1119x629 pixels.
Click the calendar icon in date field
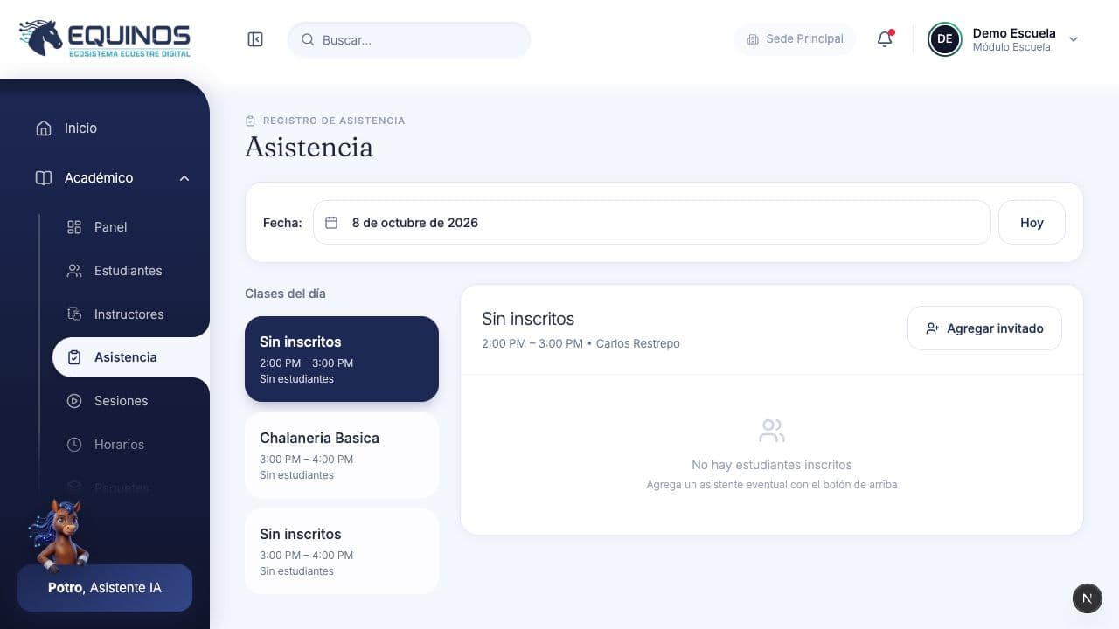(x=331, y=223)
